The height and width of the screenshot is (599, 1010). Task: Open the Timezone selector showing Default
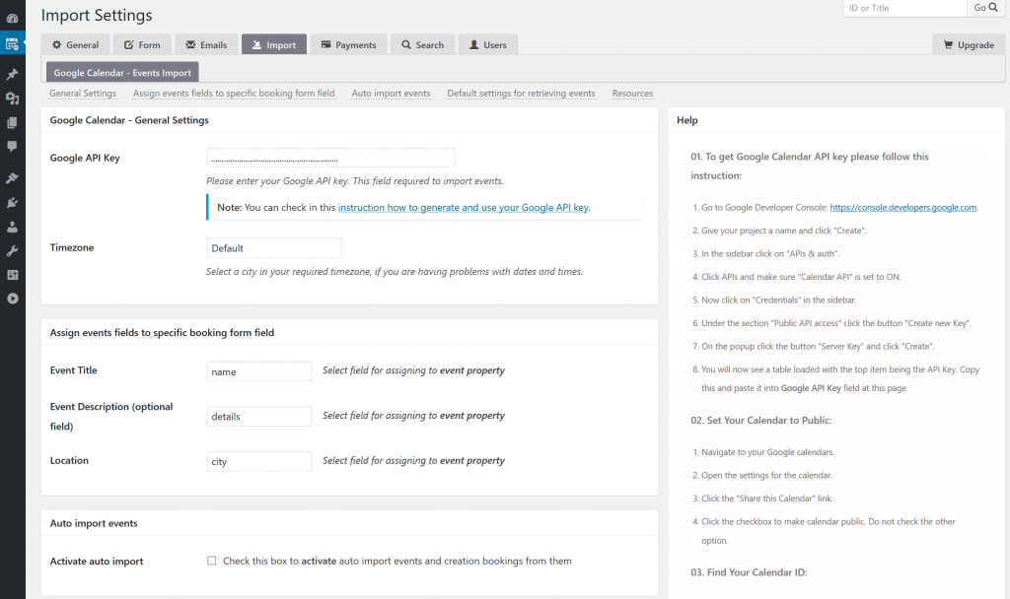(273, 247)
